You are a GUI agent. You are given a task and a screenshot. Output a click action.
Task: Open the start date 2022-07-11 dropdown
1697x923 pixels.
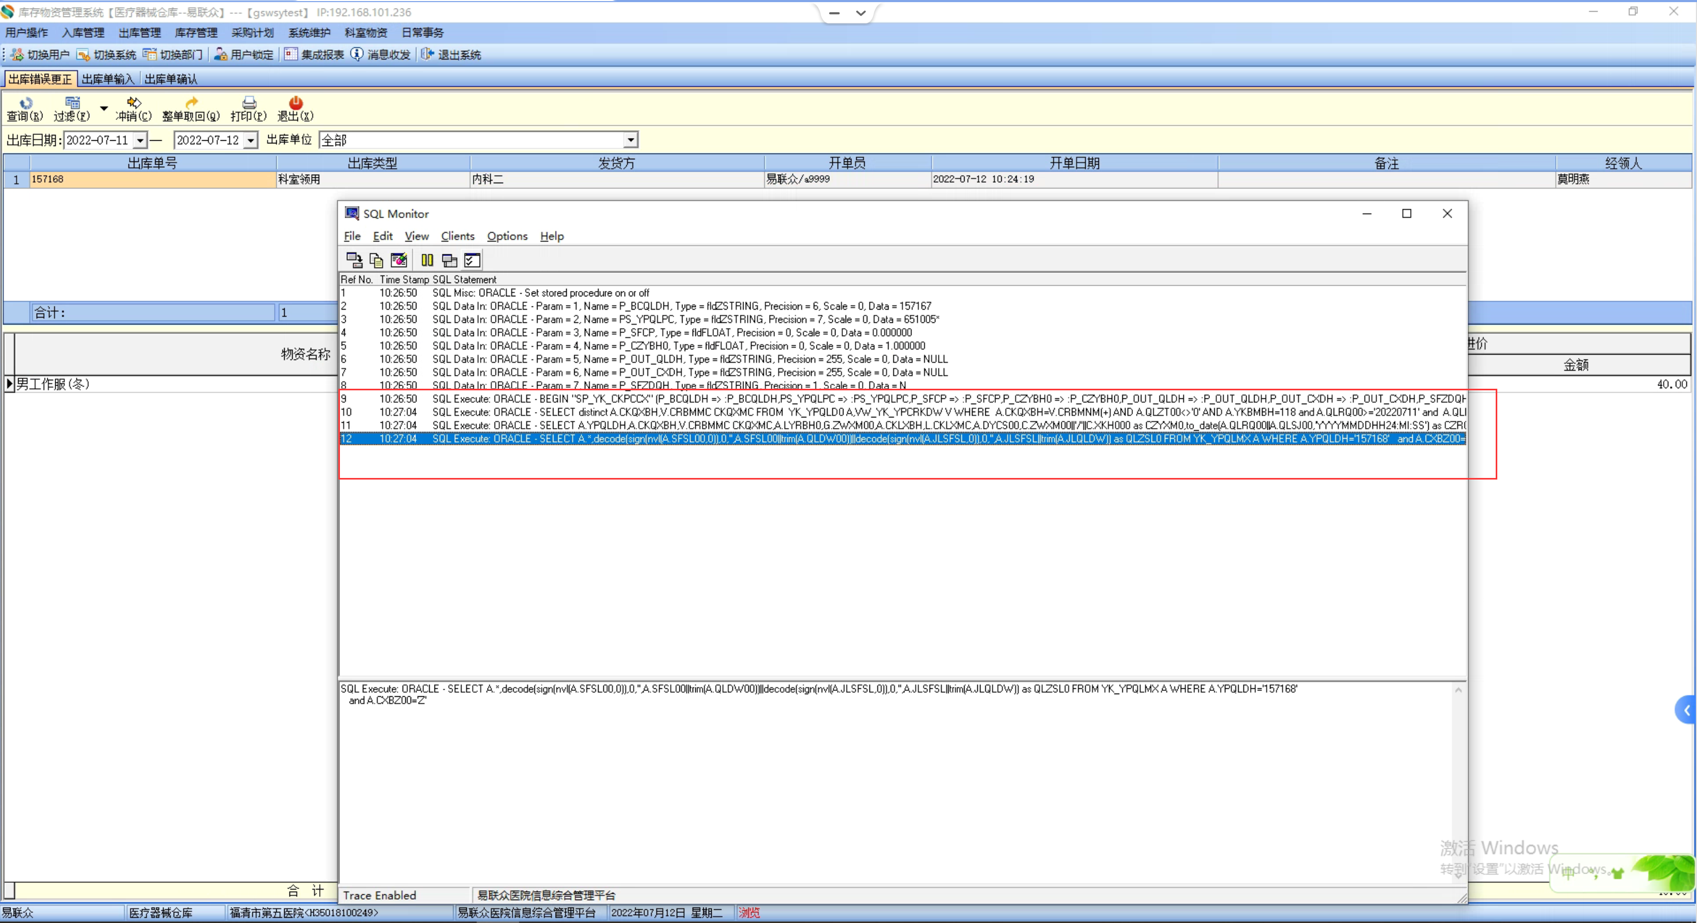click(140, 140)
